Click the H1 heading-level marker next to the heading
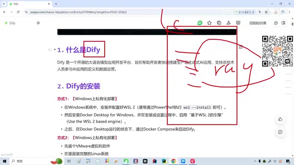Image resolution: width=294 pixels, height=165 pixels. (x=50, y=50)
